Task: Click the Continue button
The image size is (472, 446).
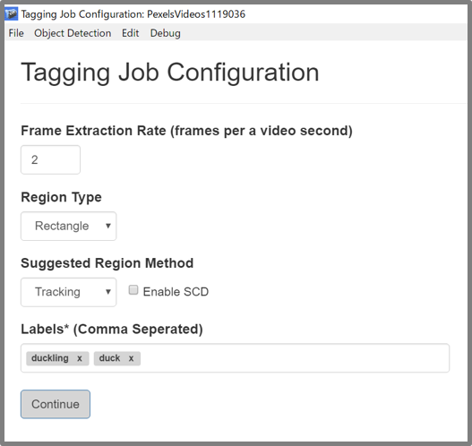Action: (56, 404)
